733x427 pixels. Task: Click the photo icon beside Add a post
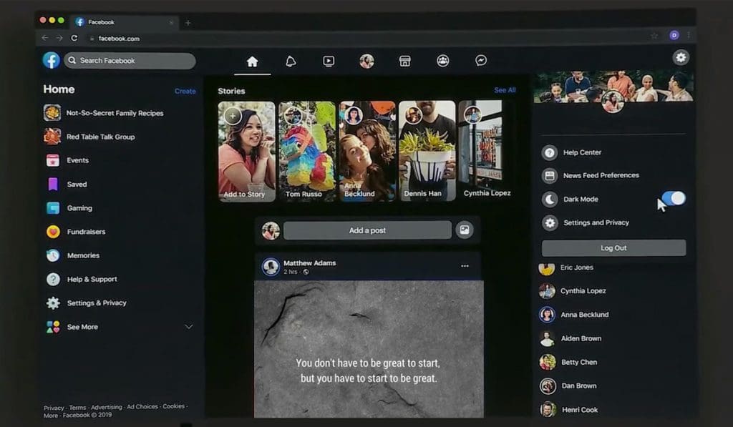[465, 230]
